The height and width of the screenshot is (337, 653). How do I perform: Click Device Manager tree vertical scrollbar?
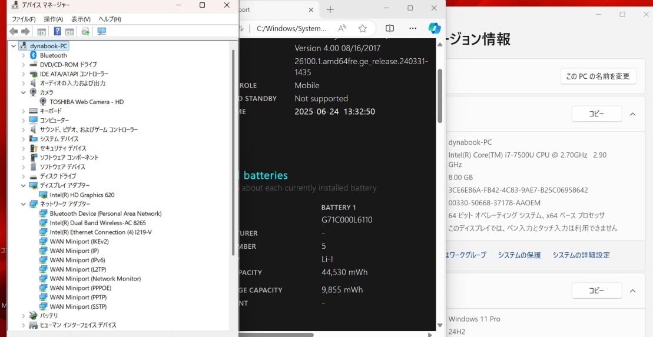click(x=233, y=152)
